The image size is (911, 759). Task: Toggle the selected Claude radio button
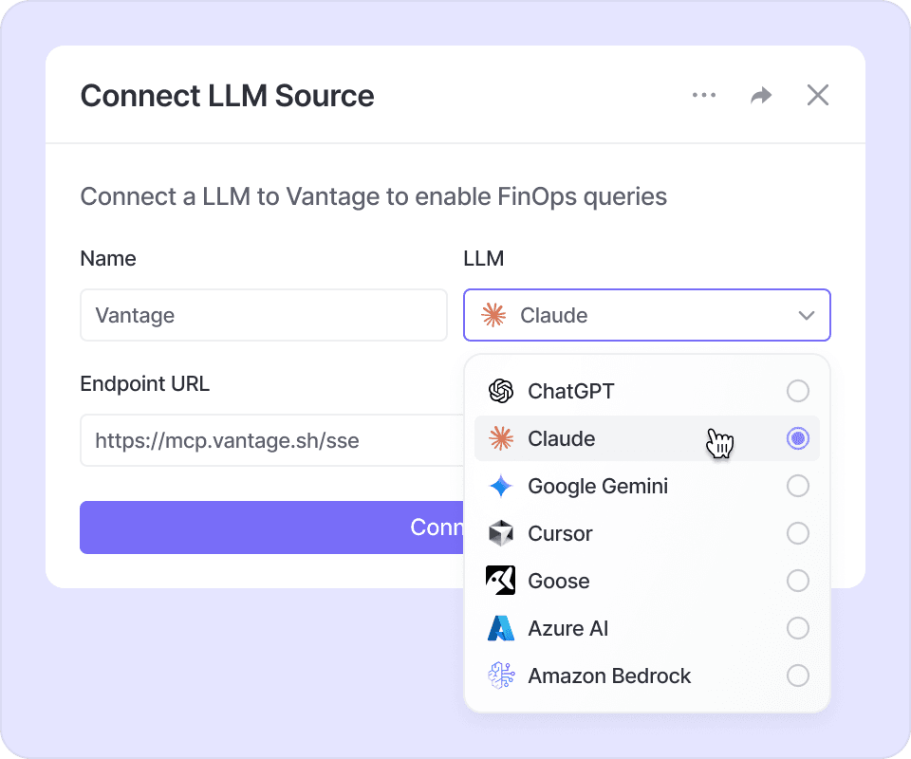click(798, 438)
